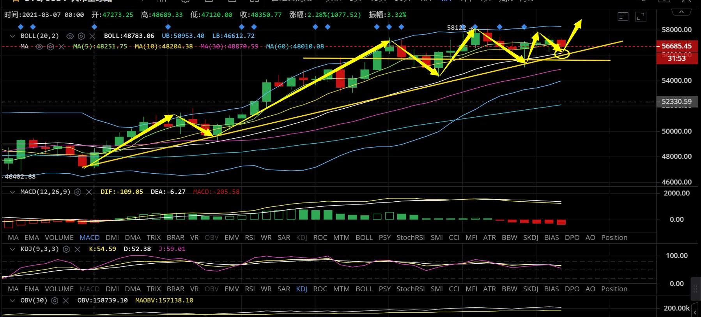701x317 pixels.
Task: Open MACD(12,26,9) settings icon
Action: 78,192
